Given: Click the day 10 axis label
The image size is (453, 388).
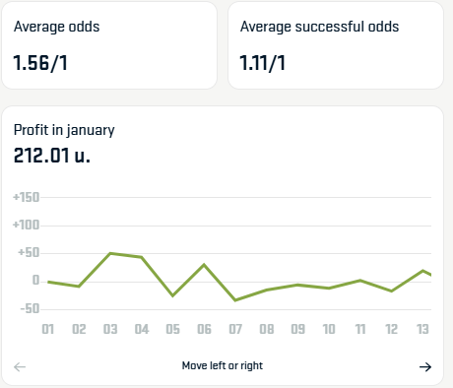Looking at the screenshot, I should coord(329,329).
